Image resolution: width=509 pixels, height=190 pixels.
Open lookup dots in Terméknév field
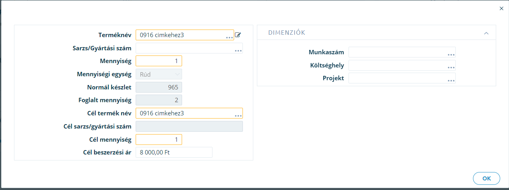[x=229, y=38]
